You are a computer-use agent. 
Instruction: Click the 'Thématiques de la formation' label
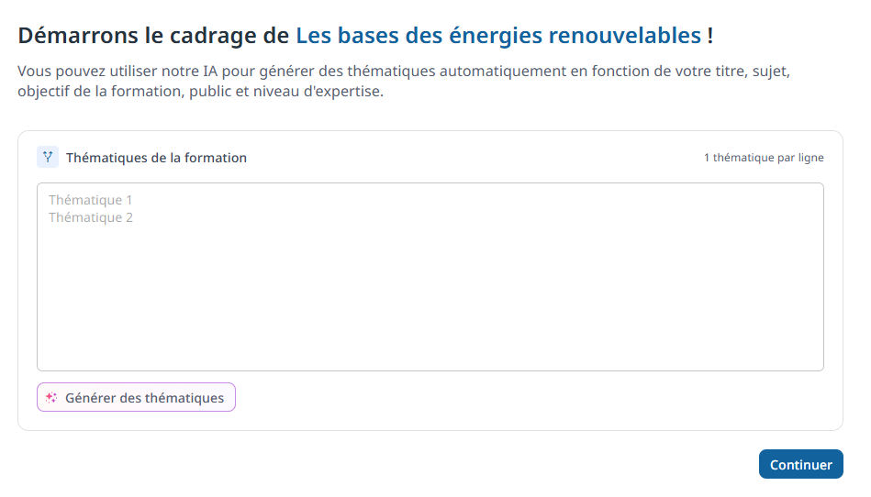pos(156,158)
